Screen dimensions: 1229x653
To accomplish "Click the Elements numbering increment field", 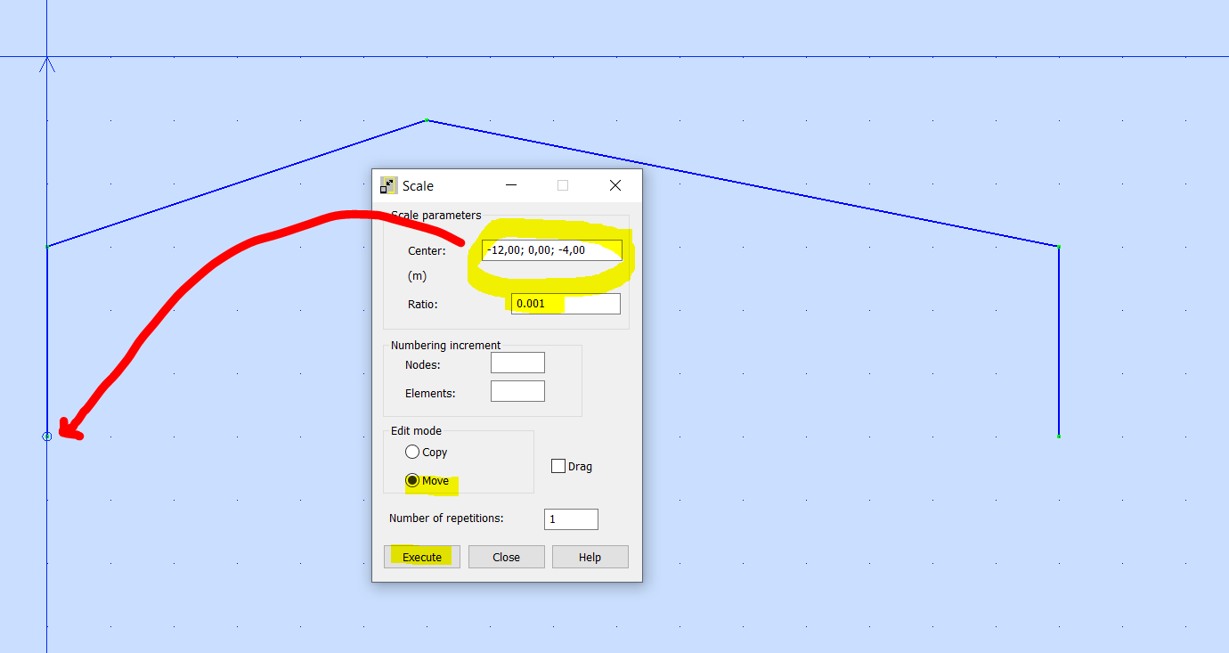I will coord(517,390).
